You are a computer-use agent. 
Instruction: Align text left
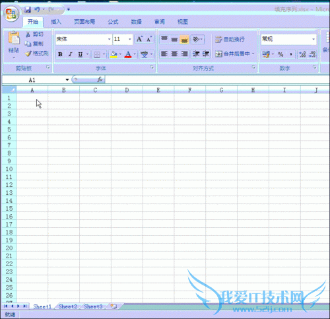[164, 53]
